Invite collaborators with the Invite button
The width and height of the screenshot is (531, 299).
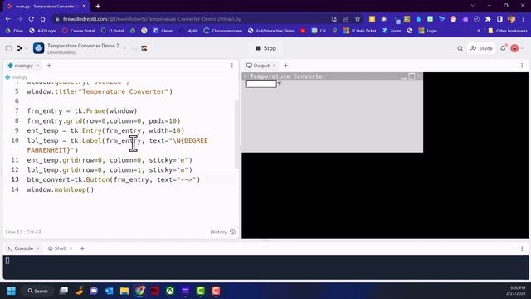481,48
